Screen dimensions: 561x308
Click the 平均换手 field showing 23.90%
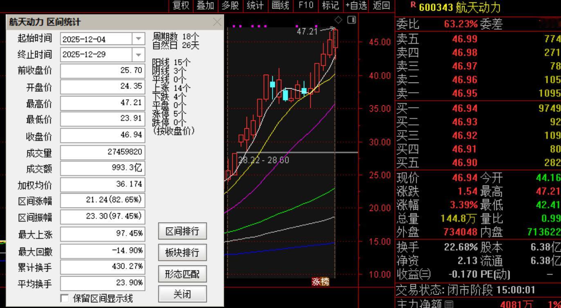coord(103,283)
